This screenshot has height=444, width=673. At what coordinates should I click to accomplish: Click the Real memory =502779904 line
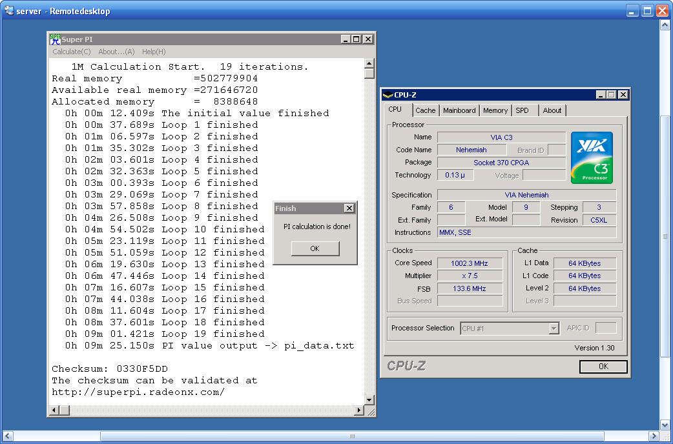click(154, 79)
